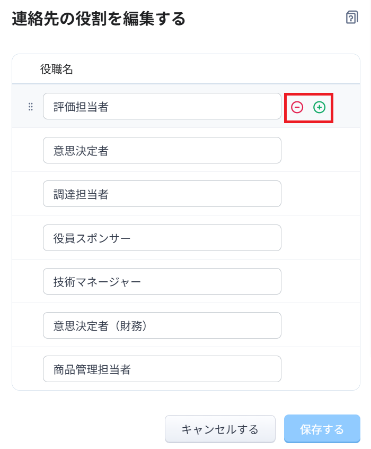Focus the 意思決定者 input field

(x=162, y=150)
